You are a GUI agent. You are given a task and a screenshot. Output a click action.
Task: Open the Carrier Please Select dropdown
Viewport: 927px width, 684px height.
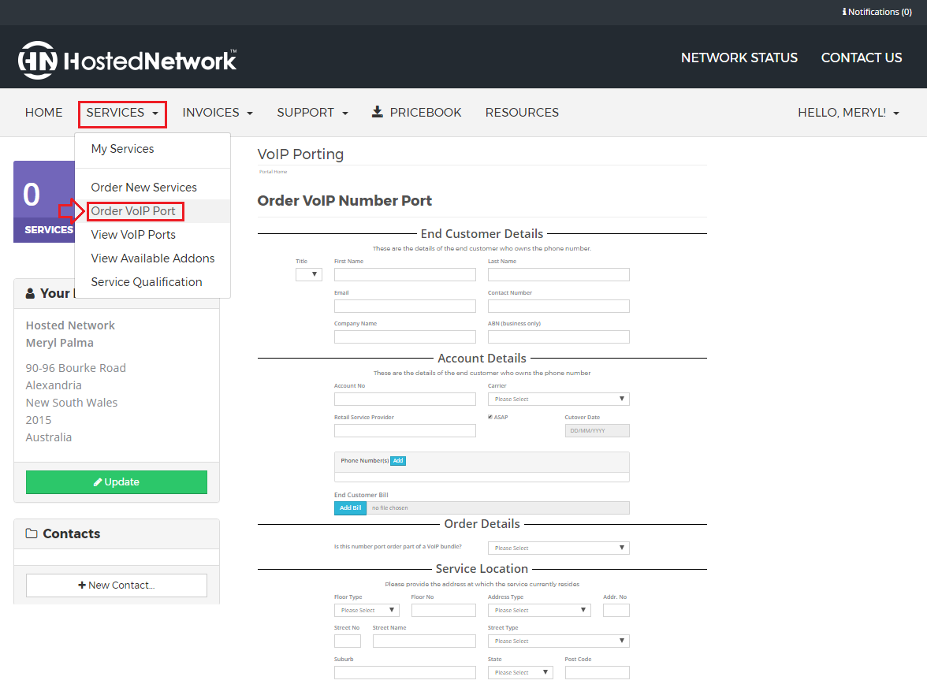[x=558, y=399]
